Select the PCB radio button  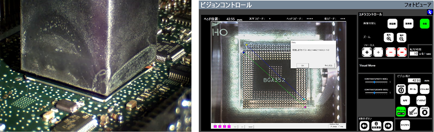click(x=339, y=127)
